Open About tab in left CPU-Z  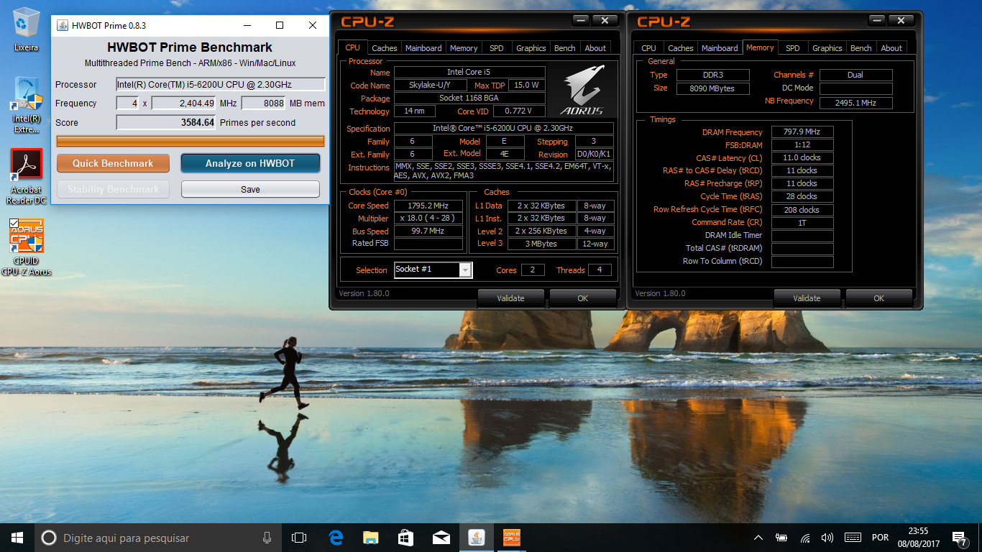coord(595,48)
